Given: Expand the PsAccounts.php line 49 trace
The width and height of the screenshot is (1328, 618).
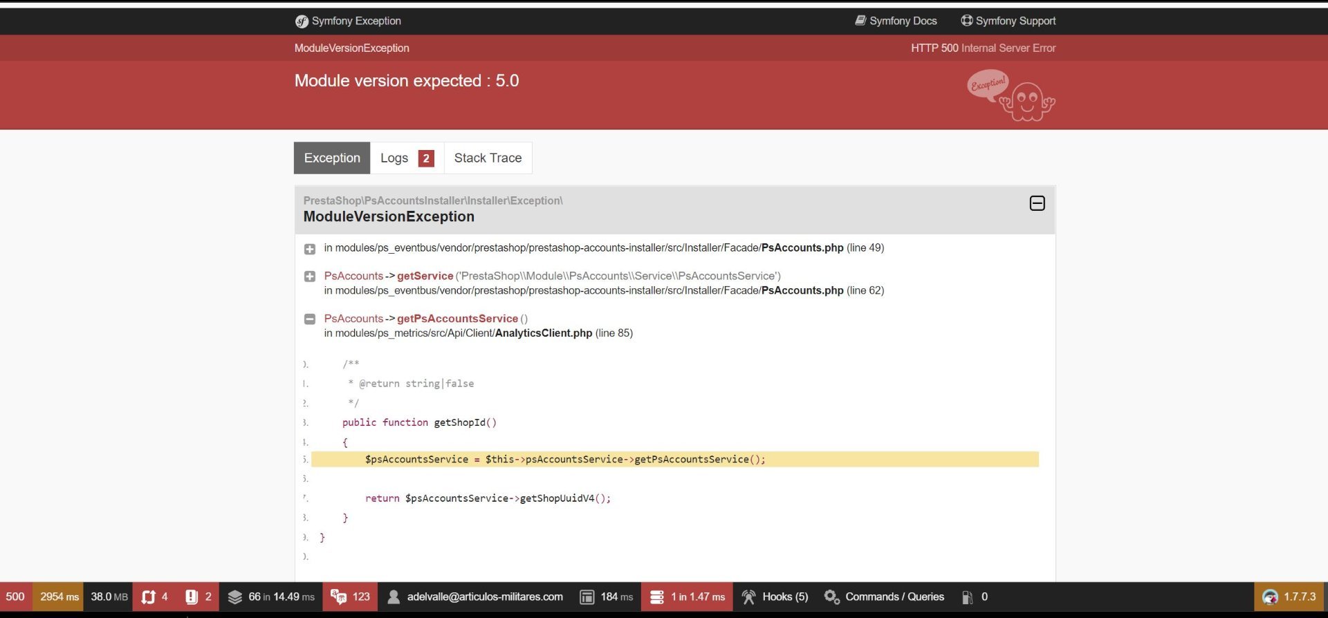Looking at the screenshot, I should (310, 249).
